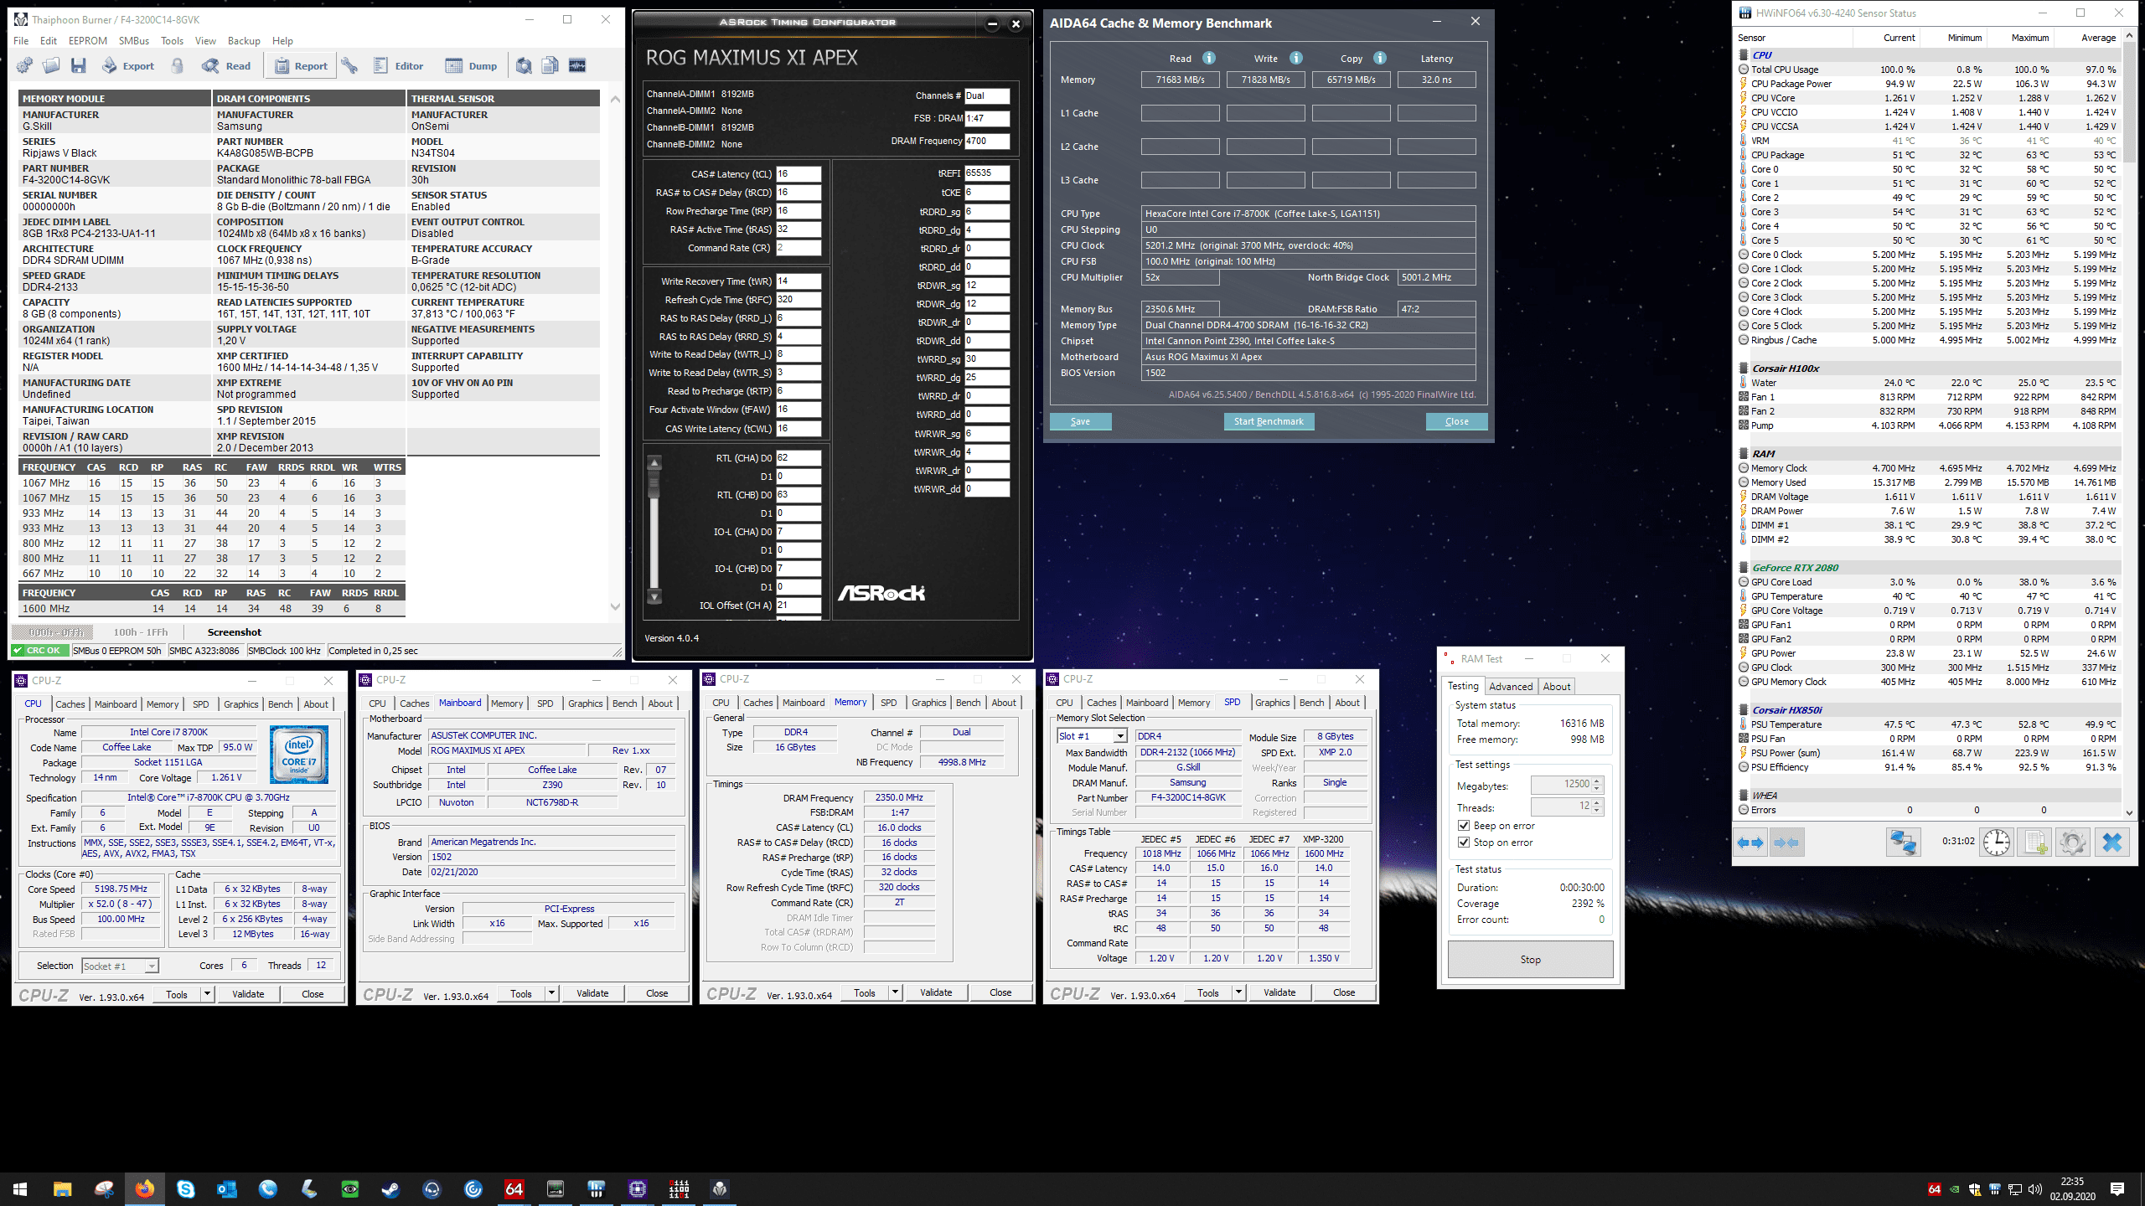
Task: Click the Dump toolbar button
Action: click(471, 65)
